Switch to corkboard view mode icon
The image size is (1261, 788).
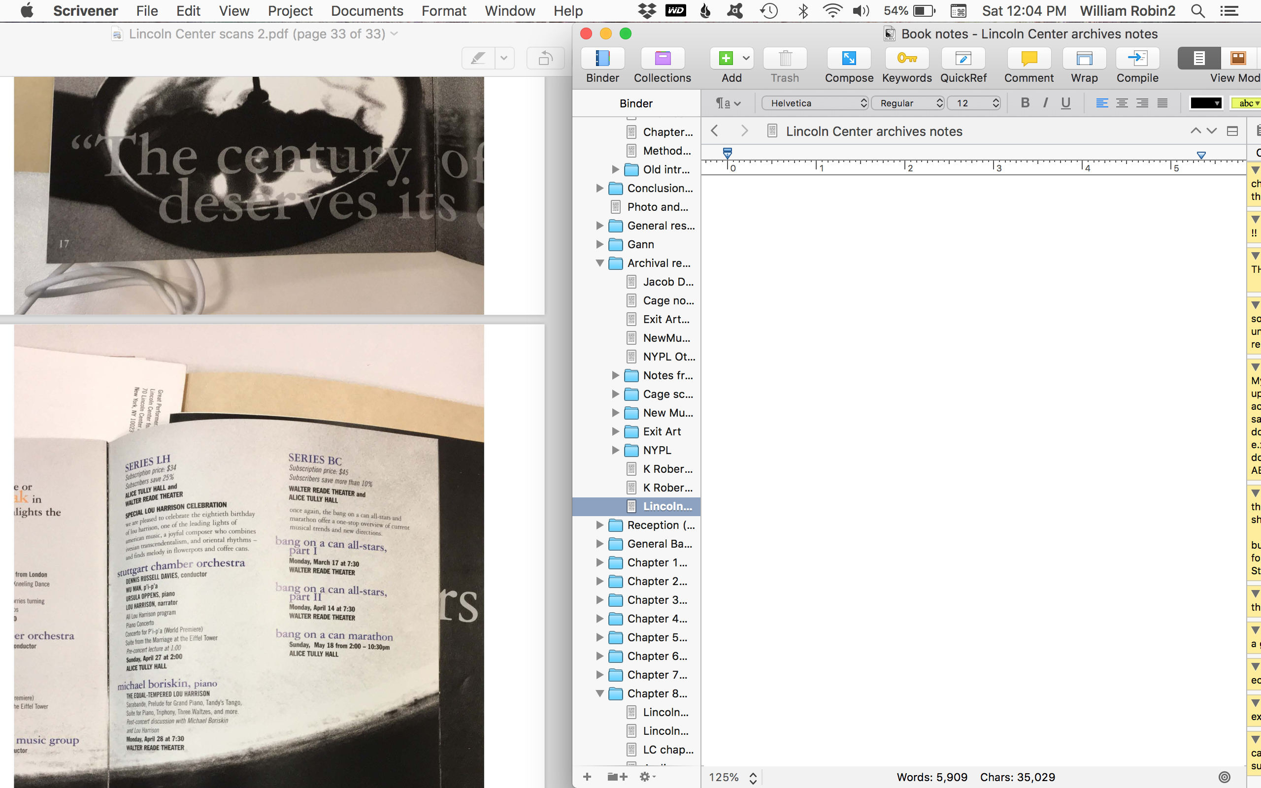coord(1238,59)
